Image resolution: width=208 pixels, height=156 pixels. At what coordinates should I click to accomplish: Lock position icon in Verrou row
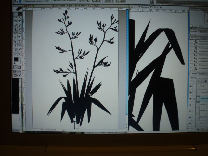[x=203, y=81]
